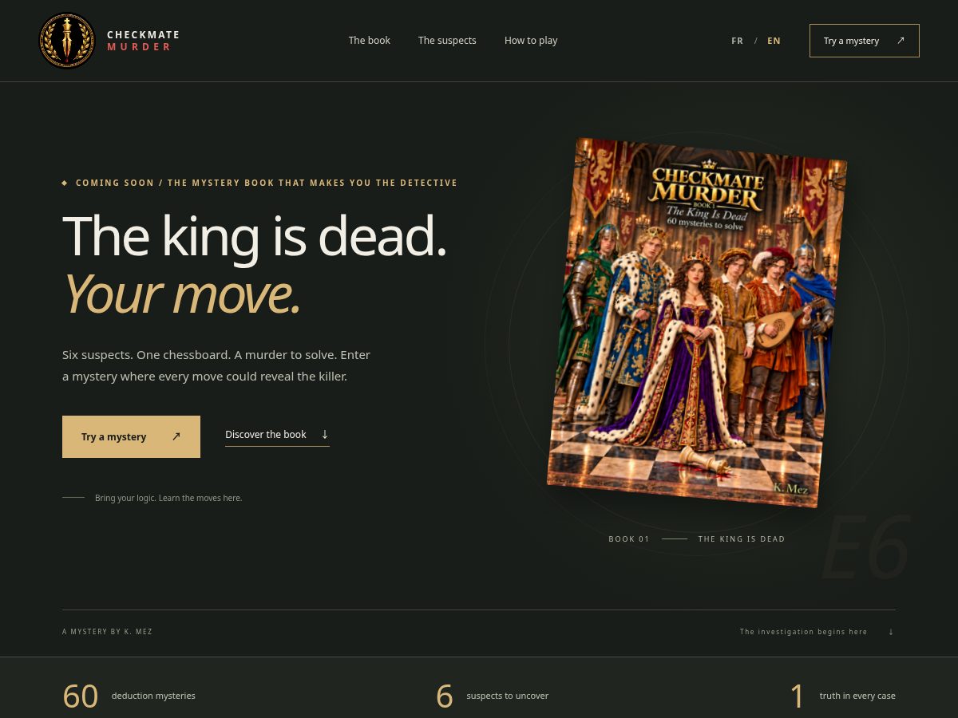
Task: Click the '60 deduction mysteries' stat
Action: (129, 696)
